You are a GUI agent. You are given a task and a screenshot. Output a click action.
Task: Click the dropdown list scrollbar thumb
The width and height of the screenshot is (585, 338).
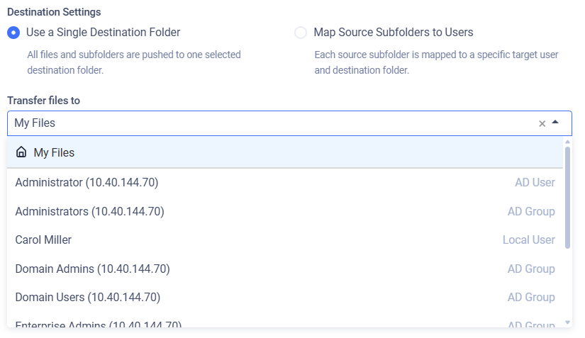[567, 198]
